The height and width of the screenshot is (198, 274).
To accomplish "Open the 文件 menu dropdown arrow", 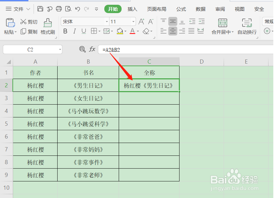I will coord(28,9).
